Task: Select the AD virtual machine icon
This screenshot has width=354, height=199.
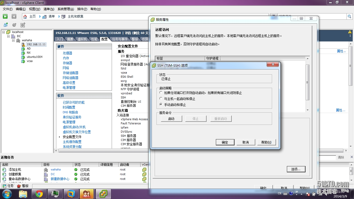Action: [x=23, y=49]
